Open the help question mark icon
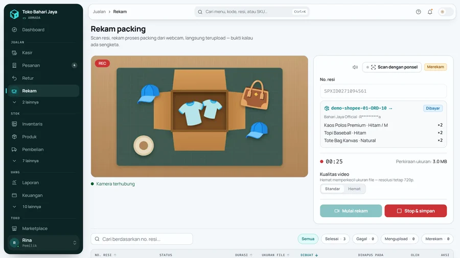460x258 pixels. [x=418, y=12]
